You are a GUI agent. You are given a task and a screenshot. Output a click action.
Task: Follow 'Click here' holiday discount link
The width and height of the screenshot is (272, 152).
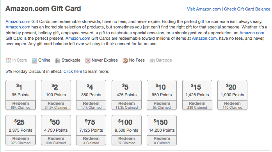[x=73, y=71]
